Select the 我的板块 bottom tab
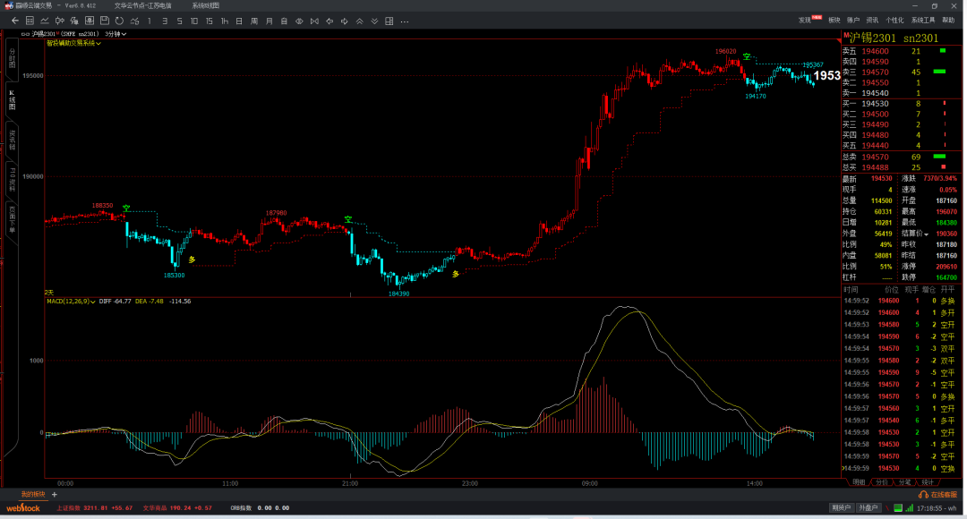Screen dimensions: 967x519 (33, 494)
